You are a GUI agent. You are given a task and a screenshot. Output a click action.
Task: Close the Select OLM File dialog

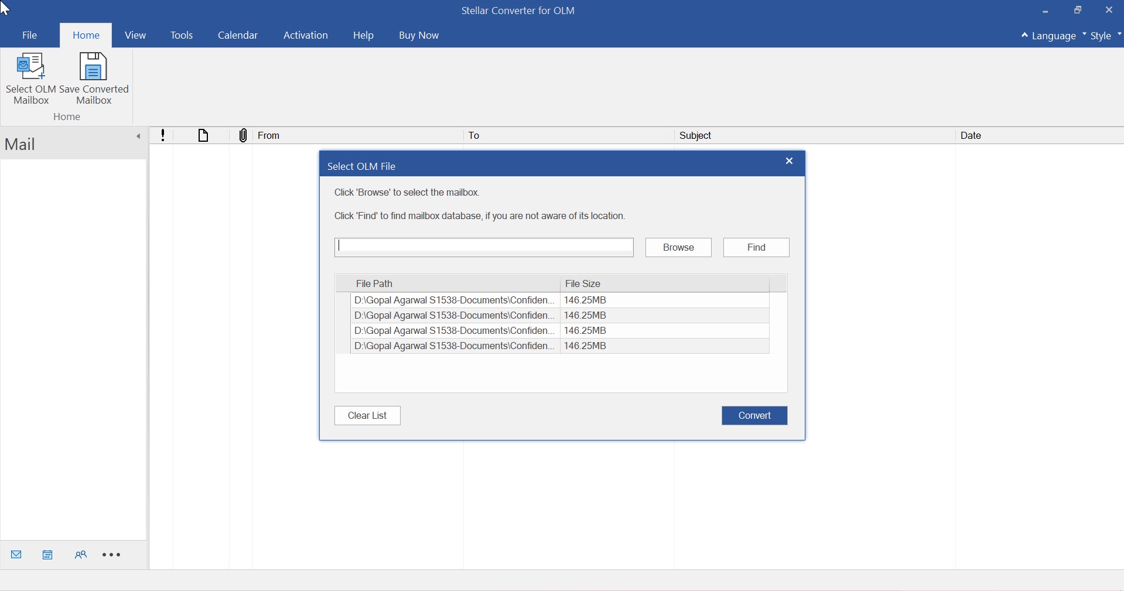click(x=789, y=161)
